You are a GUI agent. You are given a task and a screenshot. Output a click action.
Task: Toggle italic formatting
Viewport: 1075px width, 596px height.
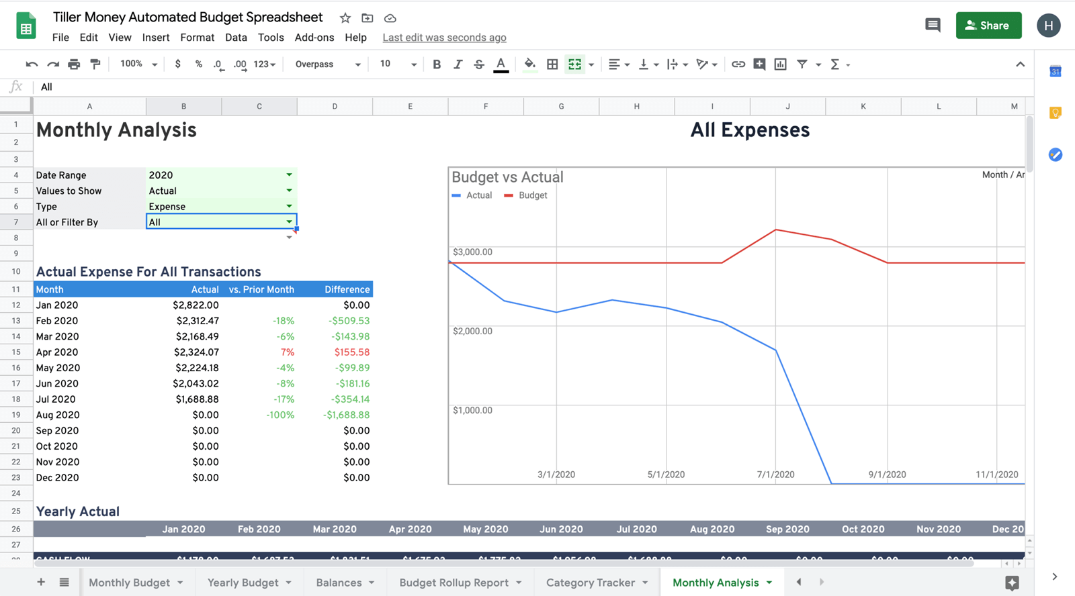[458, 64]
